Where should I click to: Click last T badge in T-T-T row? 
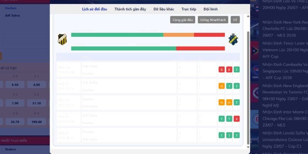coord(237,135)
